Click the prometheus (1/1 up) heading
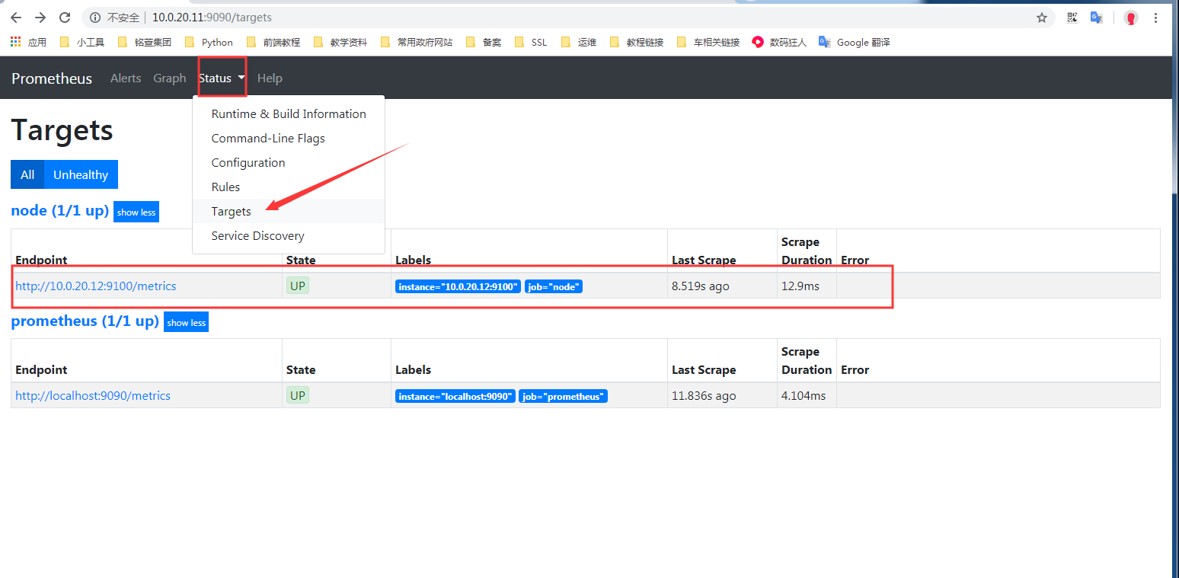The width and height of the screenshot is (1179, 578). click(x=85, y=321)
